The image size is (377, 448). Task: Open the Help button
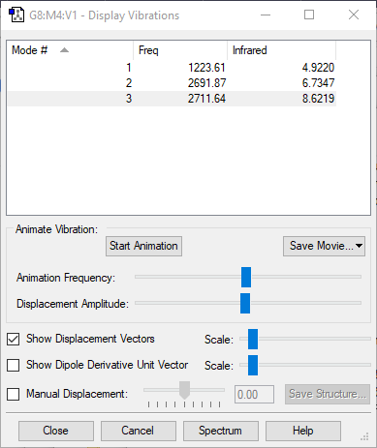(x=303, y=431)
